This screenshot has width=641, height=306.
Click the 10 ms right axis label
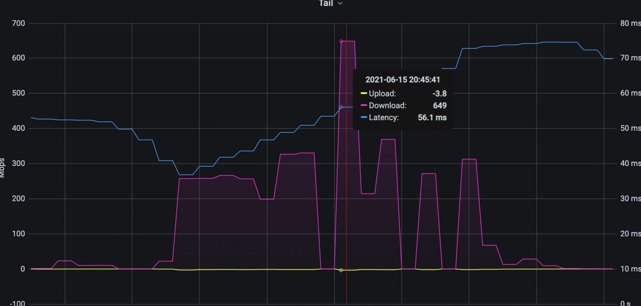(630, 269)
